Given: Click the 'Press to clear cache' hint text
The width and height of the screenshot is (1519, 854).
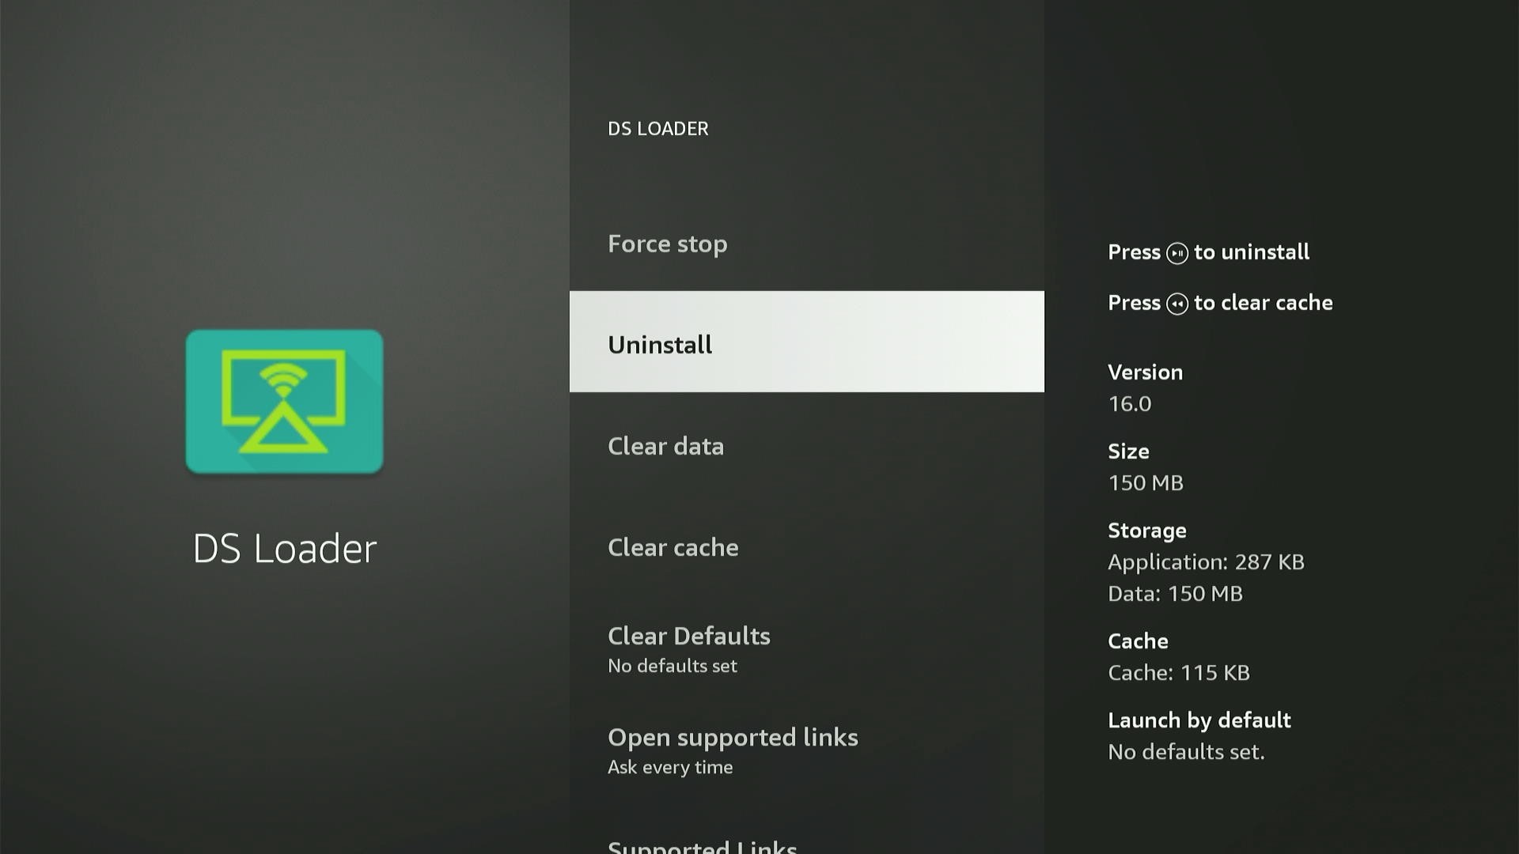Looking at the screenshot, I should tap(1220, 303).
